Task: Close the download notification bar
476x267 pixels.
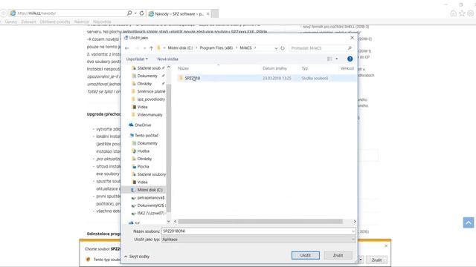Action: tap(386, 245)
